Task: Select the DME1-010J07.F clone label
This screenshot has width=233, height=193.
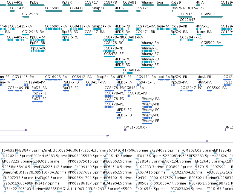Action: tap(137, 127)
